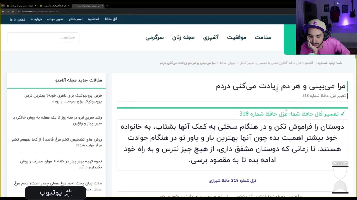Image resolution: width=357 pixels, height=200 pixels.
Task: Select the active tab 'مرا می‌بینی و هر دم'
Action: (88, 6)
